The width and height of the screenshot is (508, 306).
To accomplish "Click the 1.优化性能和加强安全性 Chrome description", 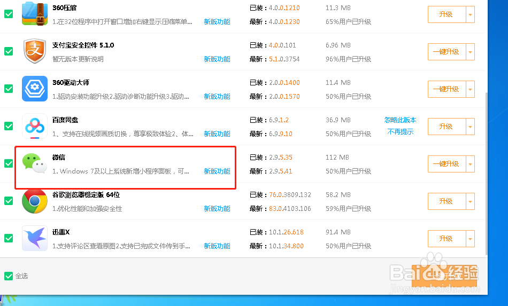I will coord(87,209).
